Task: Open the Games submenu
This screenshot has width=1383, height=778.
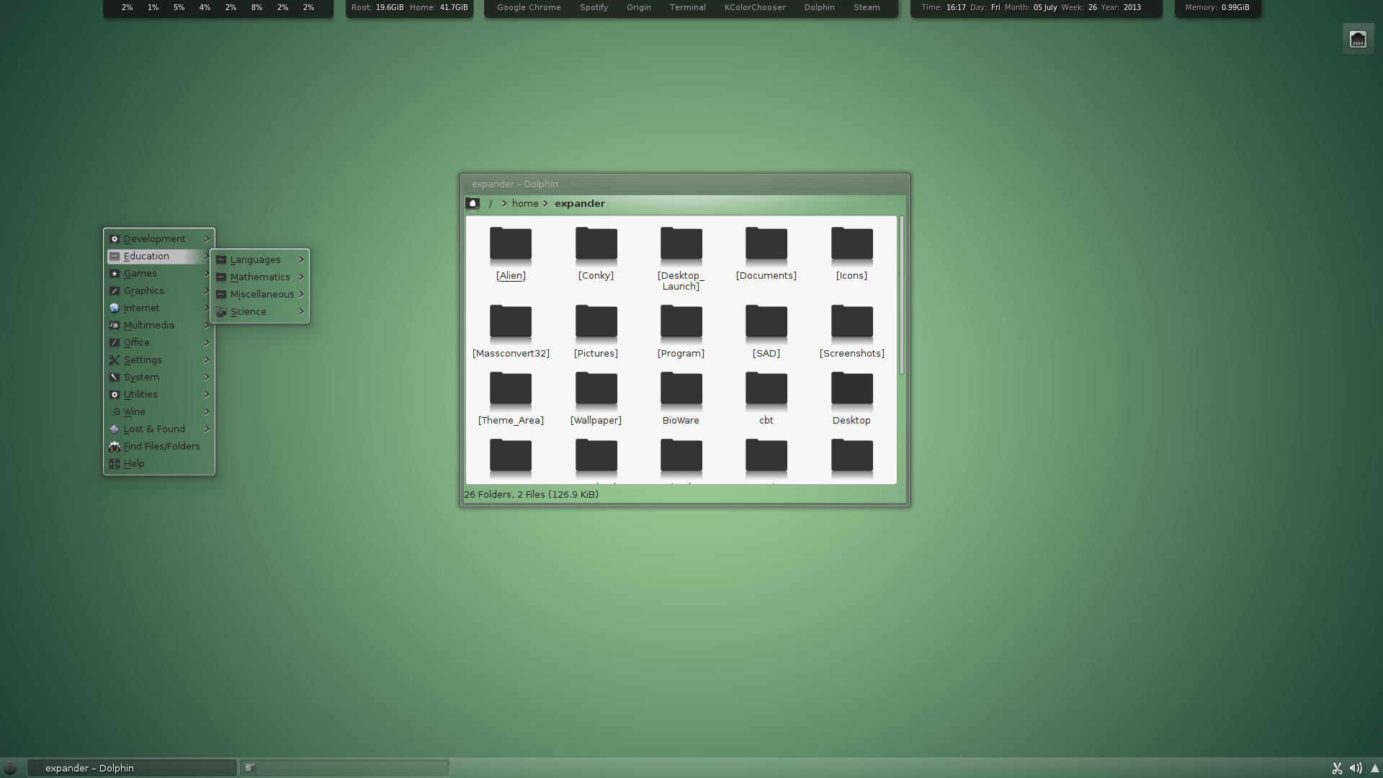Action: tap(159, 274)
